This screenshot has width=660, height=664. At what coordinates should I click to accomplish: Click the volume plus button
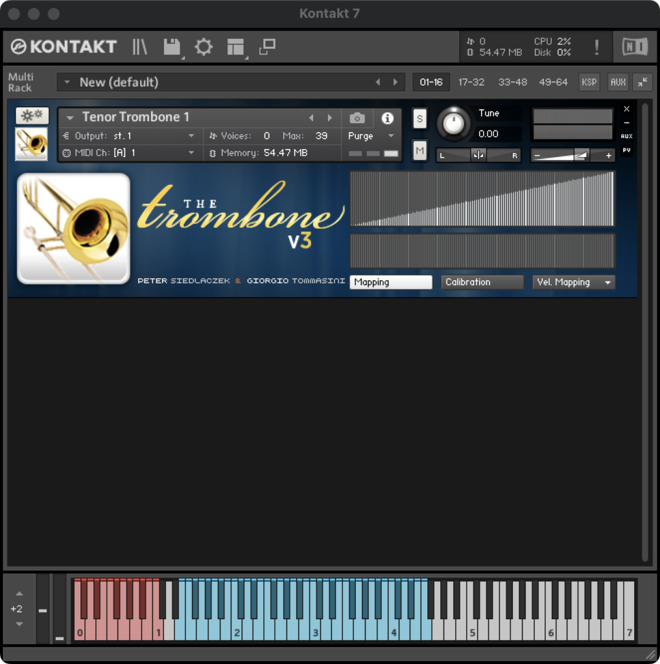(608, 156)
